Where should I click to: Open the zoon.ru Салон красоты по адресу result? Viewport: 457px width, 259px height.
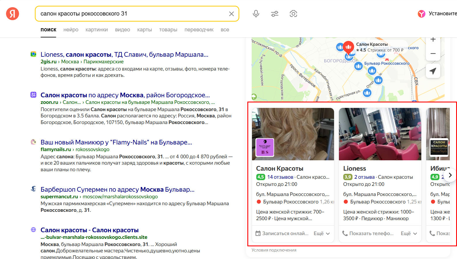click(125, 95)
